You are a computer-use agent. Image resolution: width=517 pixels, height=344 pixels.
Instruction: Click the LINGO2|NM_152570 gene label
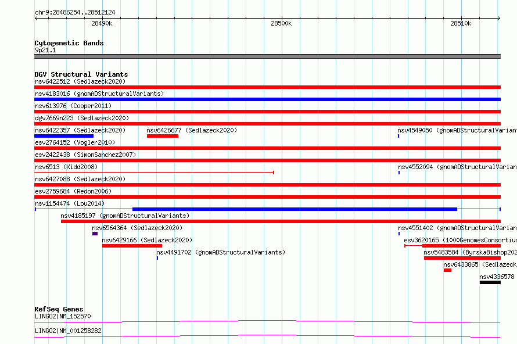(x=63, y=316)
